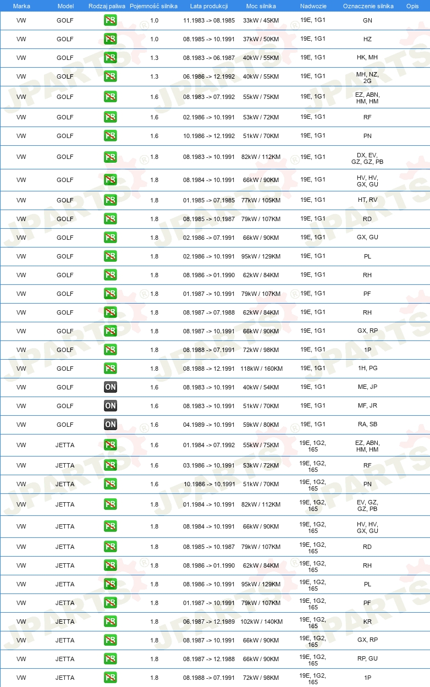Click the ON diesel icon in the RA, SB row
This screenshot has width=430, height=687.
click(x=111, y=425)
